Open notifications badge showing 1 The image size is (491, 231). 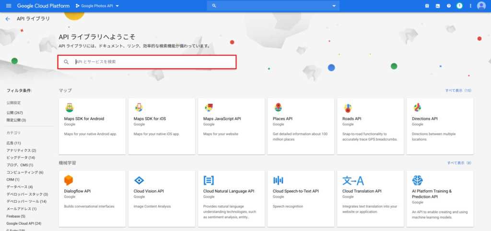tap(459, 6)
